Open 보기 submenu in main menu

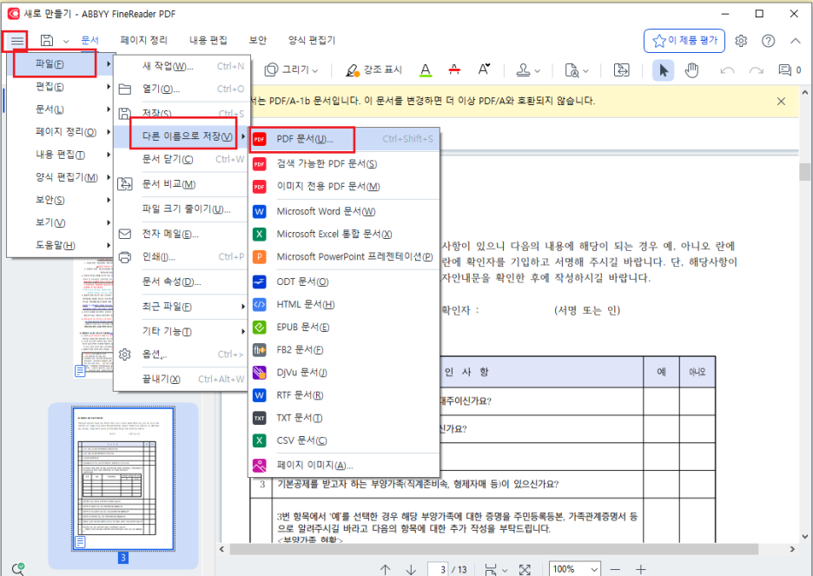click(x=60, y=223)
